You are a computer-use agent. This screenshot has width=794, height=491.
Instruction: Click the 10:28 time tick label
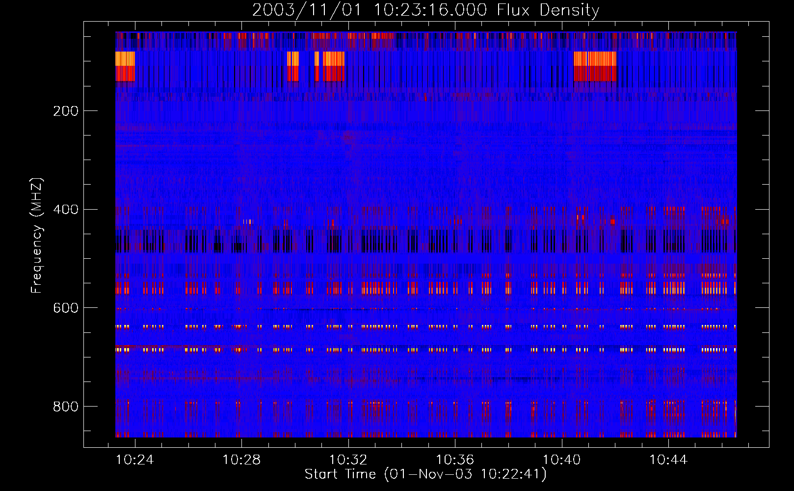[241, 460]
